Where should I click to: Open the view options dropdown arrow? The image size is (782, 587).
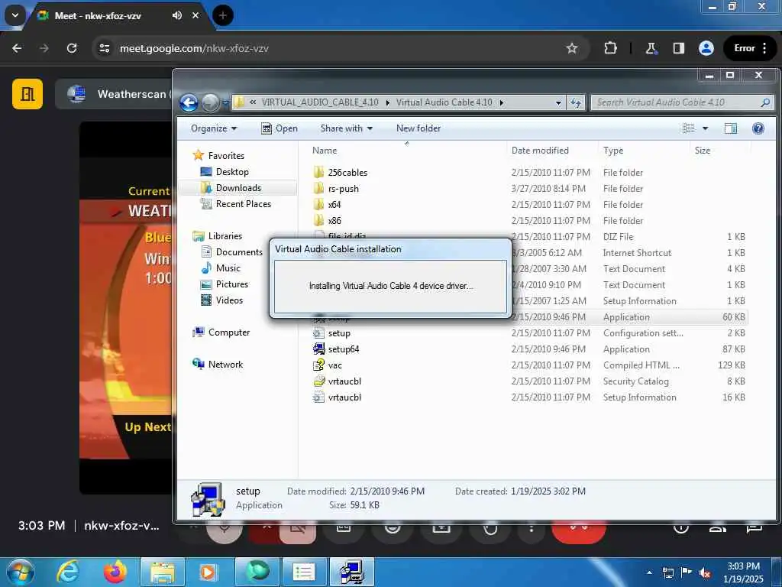(705, 128)
